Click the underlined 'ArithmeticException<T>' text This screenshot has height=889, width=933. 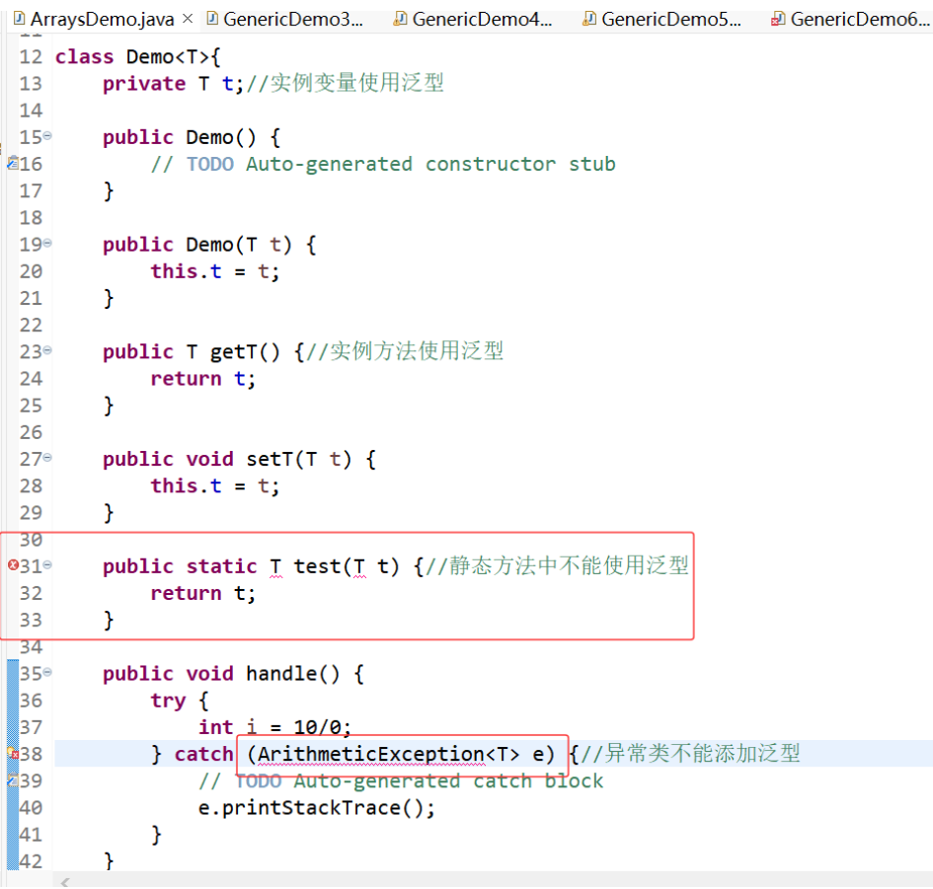point(389,755)
